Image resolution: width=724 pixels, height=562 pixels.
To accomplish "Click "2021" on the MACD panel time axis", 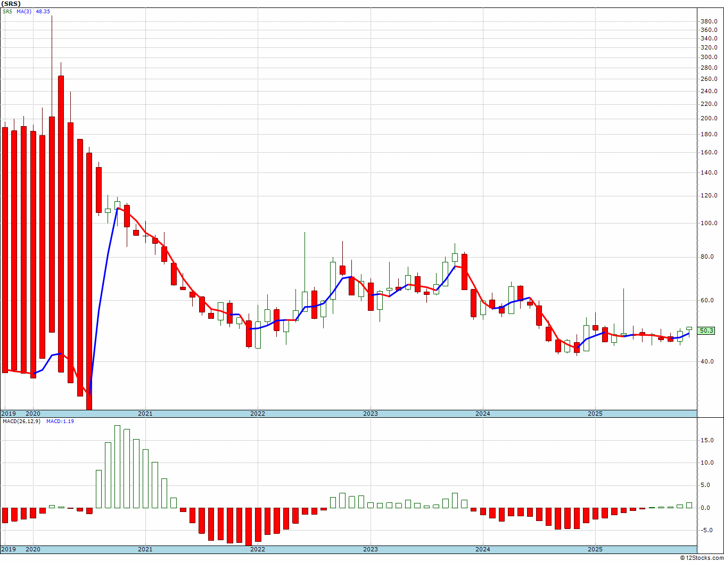I will click(145, 549).
